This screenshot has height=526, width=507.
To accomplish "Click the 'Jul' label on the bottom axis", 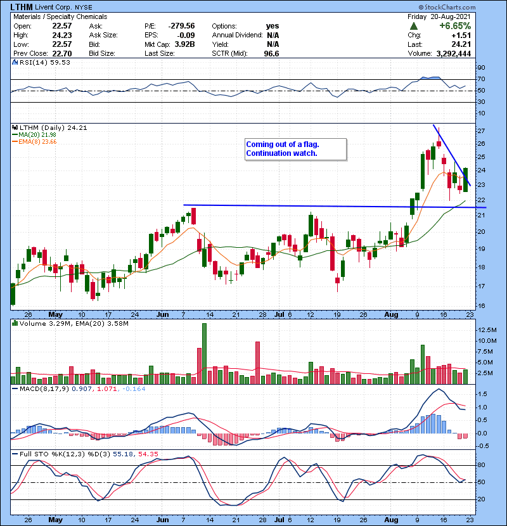I will [279, 520].
